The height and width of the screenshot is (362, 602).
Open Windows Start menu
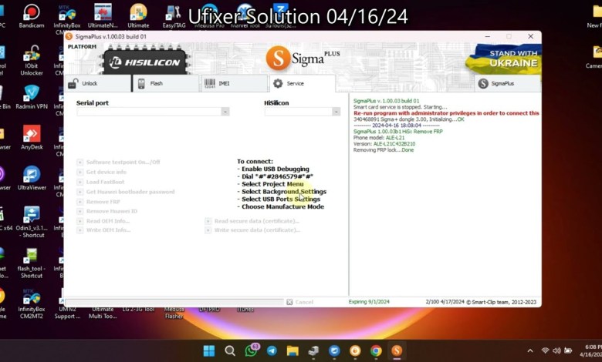(x=209, y=350)
